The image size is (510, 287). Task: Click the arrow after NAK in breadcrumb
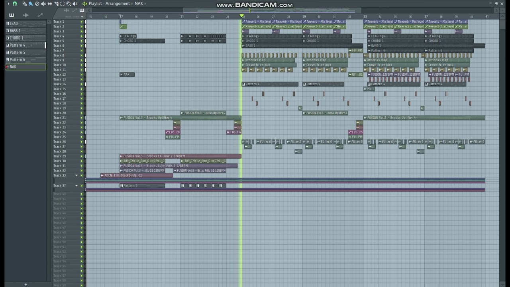(145, 4)
